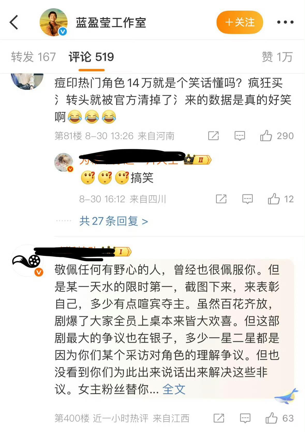Open the film-reel fox avatar profile
Screen dimensions: 305x432
tap(27, 260)
